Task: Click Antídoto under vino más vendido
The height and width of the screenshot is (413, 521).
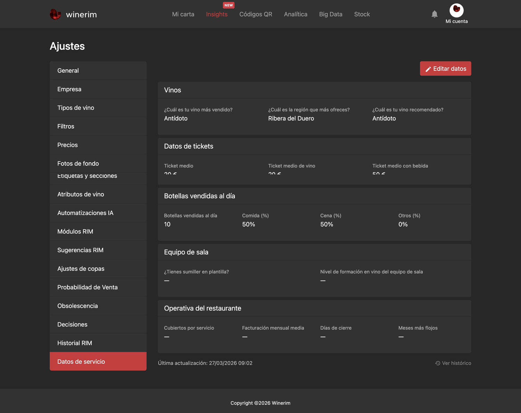Action: [176, 118]
